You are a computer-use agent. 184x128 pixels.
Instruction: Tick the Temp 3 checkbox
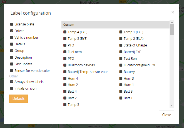click(65, 105)
